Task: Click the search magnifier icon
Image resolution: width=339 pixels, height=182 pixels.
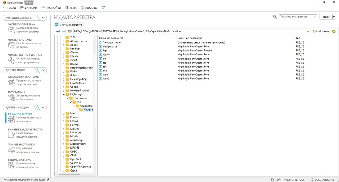Action: pos(275,17)
